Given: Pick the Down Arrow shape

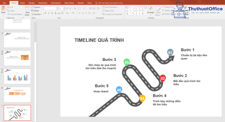Looking at the screenshot, I should point(139,11).
